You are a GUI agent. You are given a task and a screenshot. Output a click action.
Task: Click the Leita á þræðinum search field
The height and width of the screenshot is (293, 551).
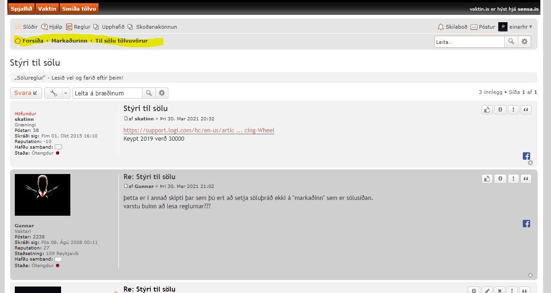tap(107, 93)
